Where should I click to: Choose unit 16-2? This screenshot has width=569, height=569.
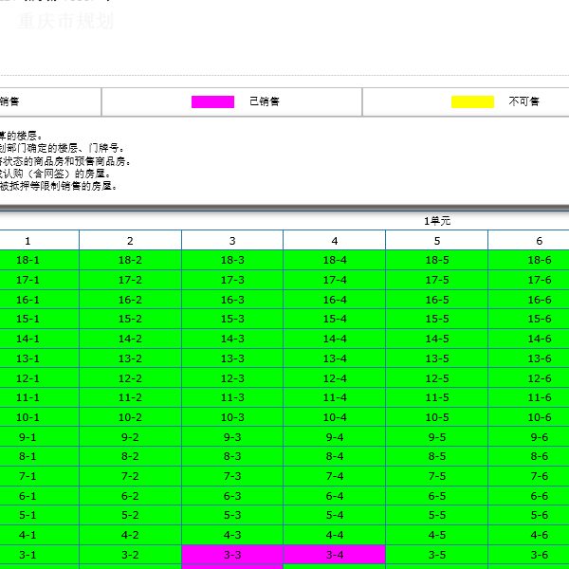(130, 300)
